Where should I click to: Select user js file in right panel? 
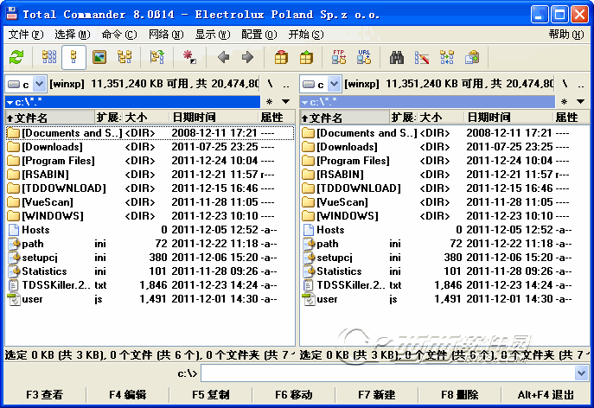click(x=444, y=299)
